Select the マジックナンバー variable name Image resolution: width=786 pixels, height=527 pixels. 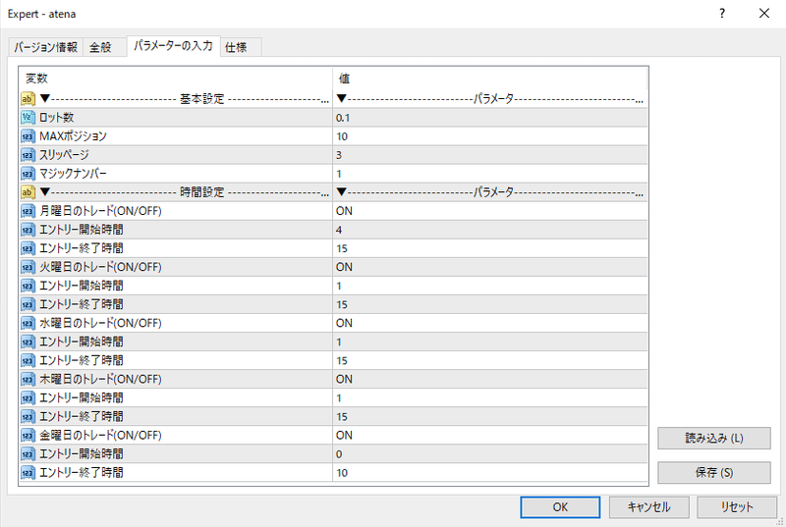(x=73, y=174)
